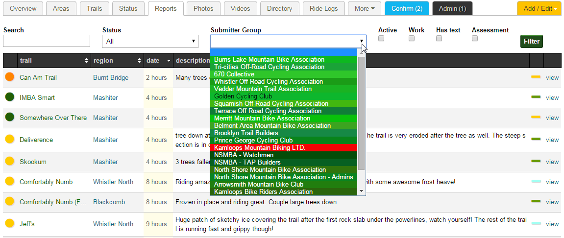
Task: Select Prince George Cycling Club option
Action: point(284,140)
